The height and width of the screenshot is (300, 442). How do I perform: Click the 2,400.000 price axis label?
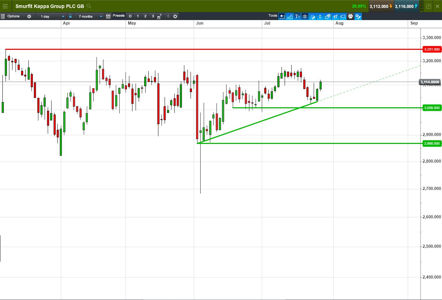tap(432, 277)
